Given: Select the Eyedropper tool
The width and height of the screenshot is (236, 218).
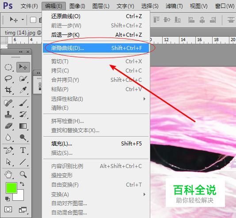Looking at the screenshot, I should (x=23, y=90).
